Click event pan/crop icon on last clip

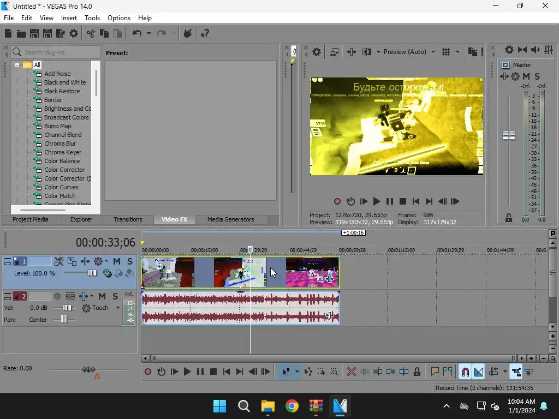pyautogui.click(x=320, y=279)
